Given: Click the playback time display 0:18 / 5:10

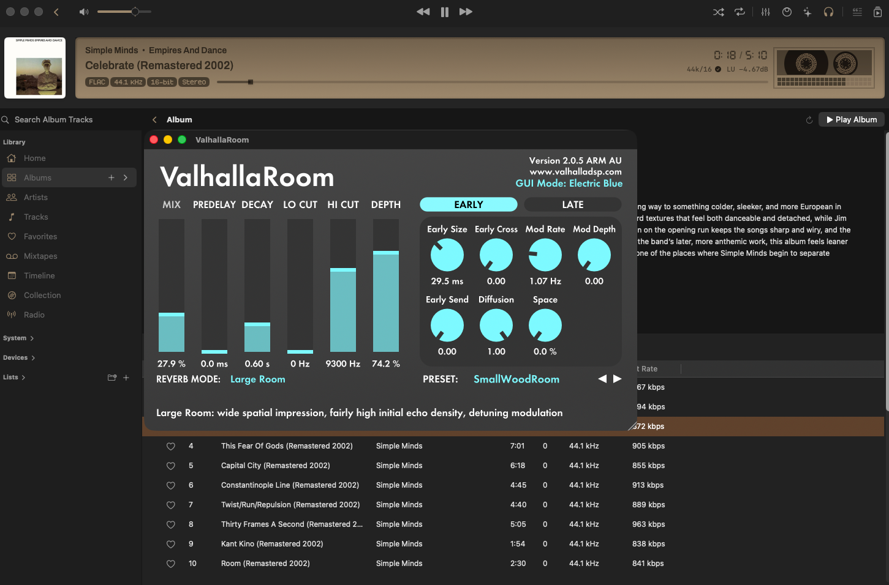Looking at the screenshot, I should point(741,55).
